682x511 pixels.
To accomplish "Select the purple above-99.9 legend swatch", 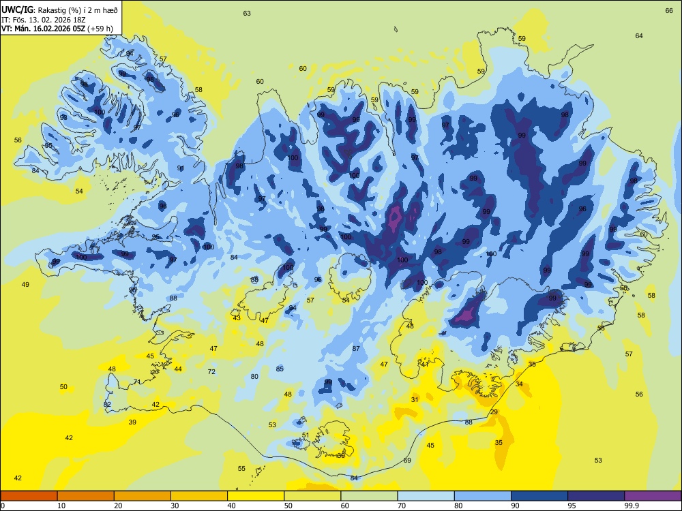I will point(653,496).
